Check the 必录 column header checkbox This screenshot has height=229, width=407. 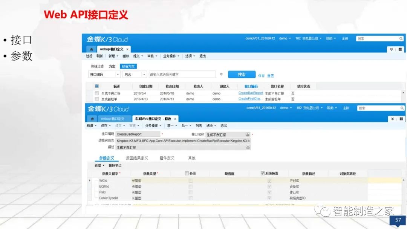pos(187,173)
